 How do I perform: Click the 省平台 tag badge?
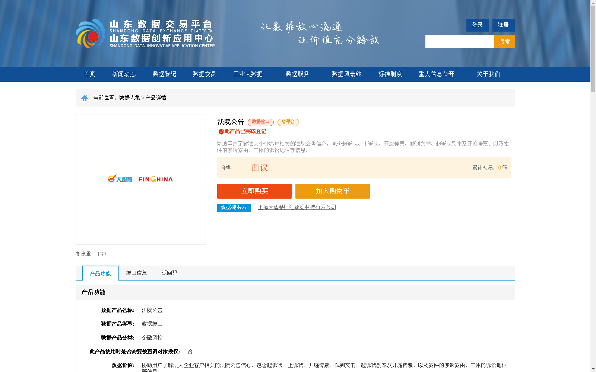pos(288,122)
